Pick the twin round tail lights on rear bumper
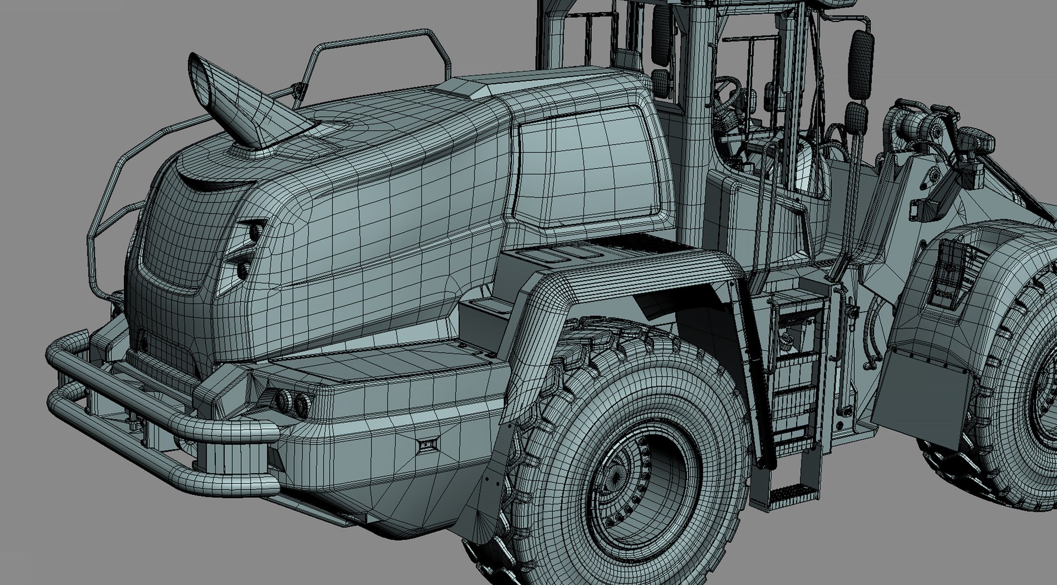The image size is (1057, 585). pos(292,403)
